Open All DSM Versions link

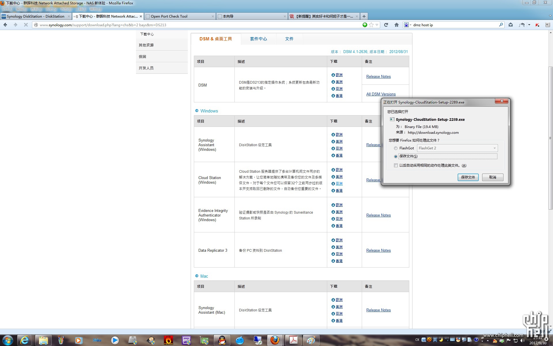coord(381,94)
